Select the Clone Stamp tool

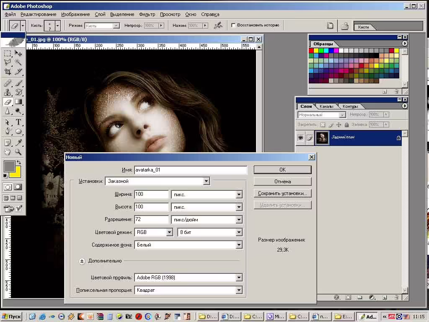point(8,92)
